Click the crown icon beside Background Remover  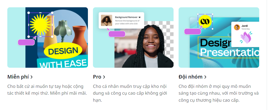click(x=140, y=17)
